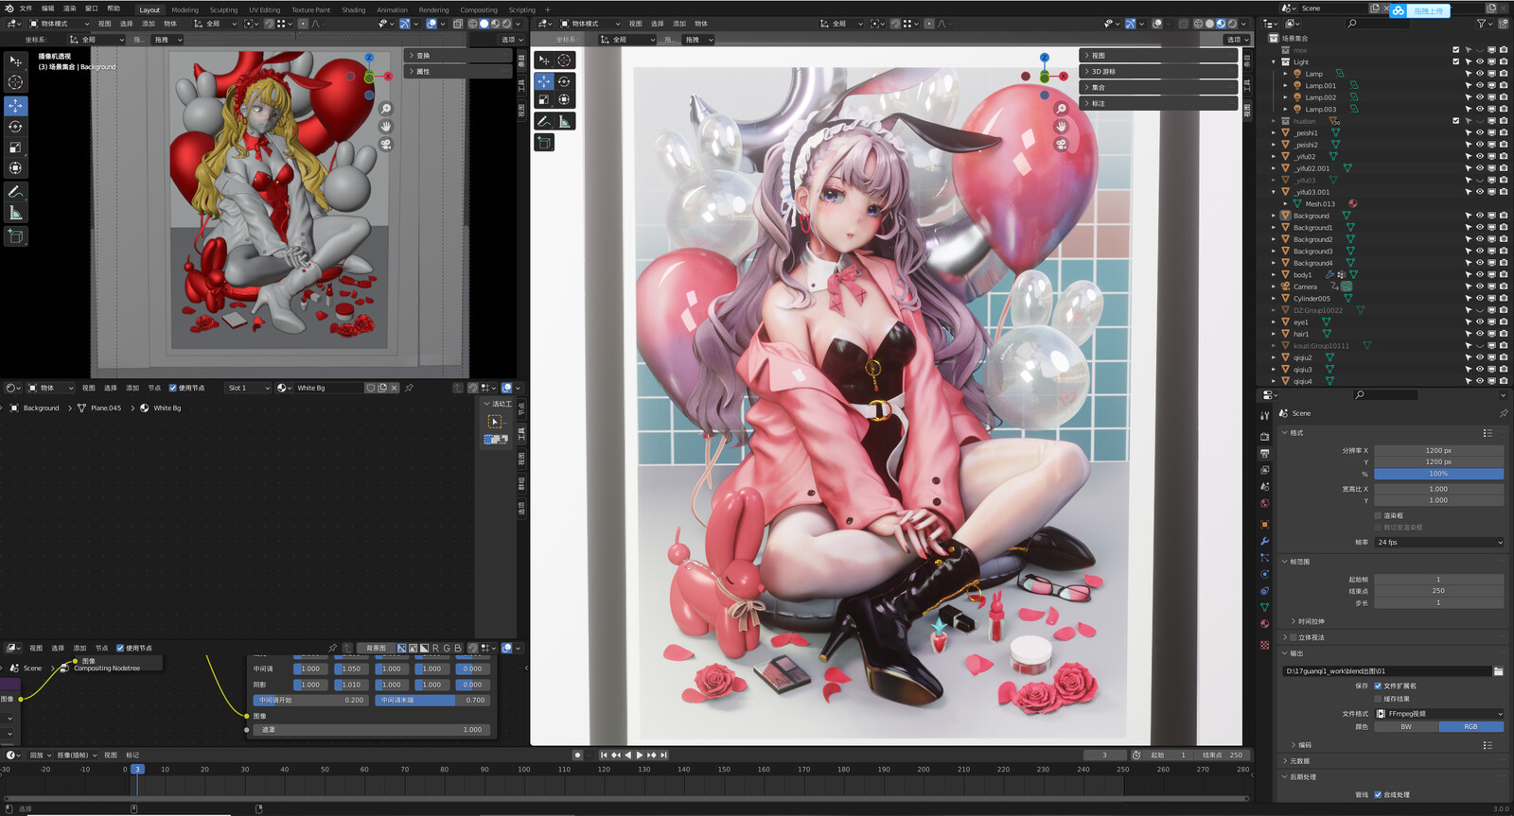Uncheck 文件扩展名 file extensions checkbox

pos(1378,686)
